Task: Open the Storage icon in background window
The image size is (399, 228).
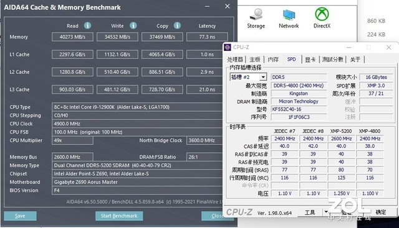Action: [x=256, y=18]
